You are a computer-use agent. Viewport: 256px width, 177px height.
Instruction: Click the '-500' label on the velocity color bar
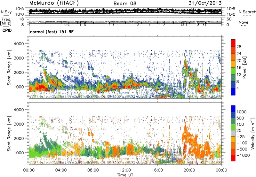tap(242, 149)
